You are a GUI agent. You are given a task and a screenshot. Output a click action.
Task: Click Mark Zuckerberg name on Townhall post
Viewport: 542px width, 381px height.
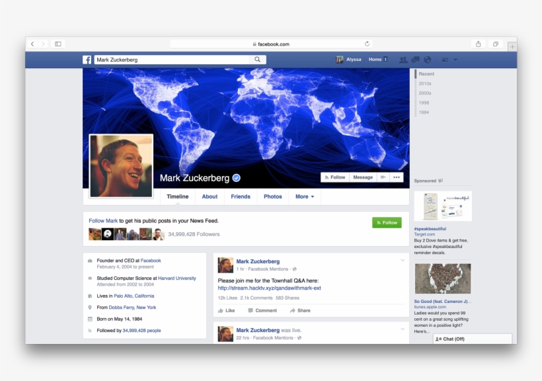[x=258, y=261]
